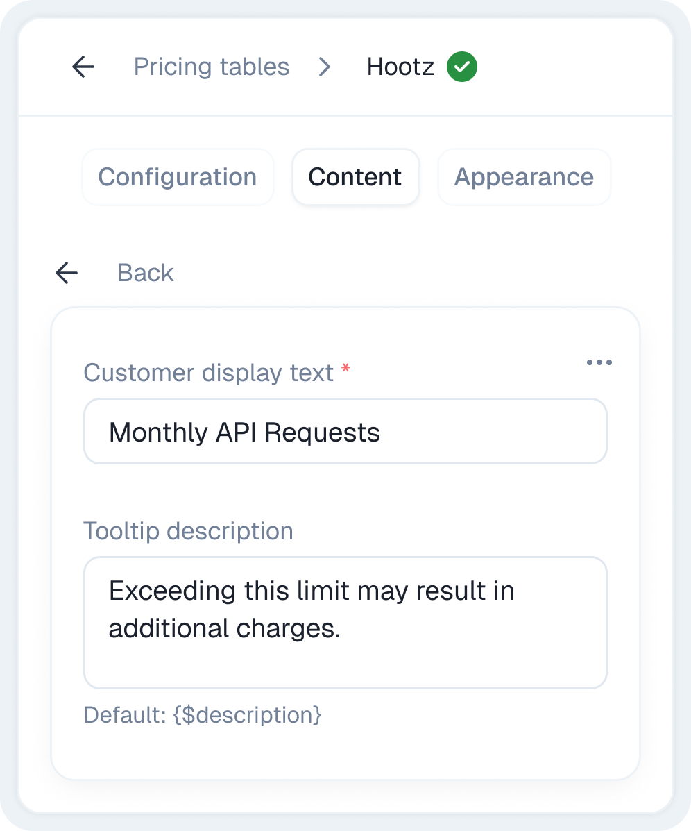
Task: Select the Content tab
Action: pyautogui.click(x=355, y=177)
